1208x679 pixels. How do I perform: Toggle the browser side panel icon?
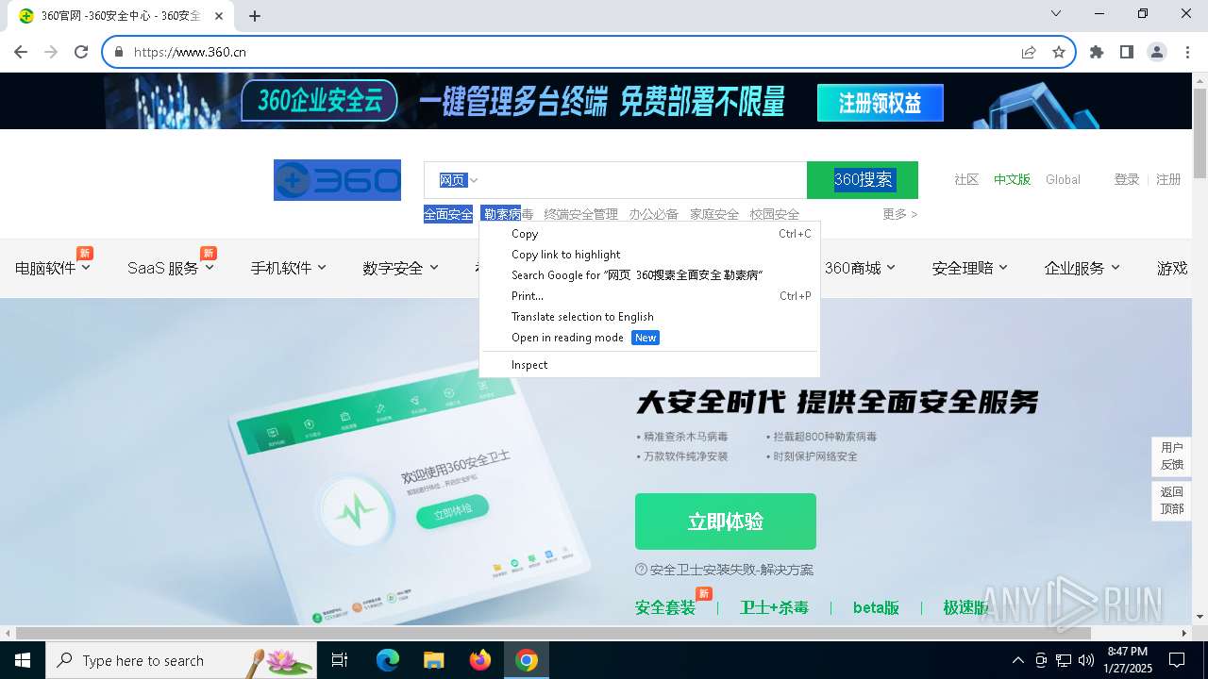tap(1127, 52)
